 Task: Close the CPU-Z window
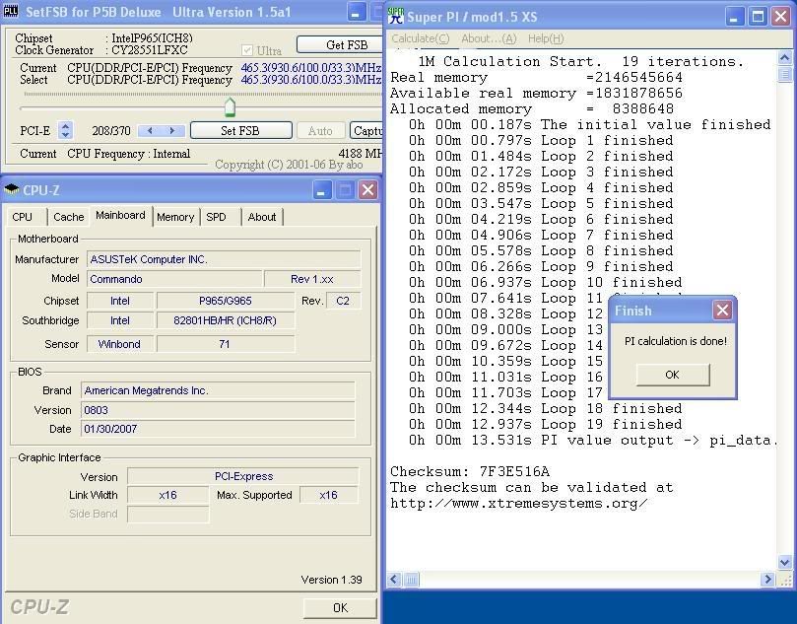pyautogui.click(x=368, y=190)
